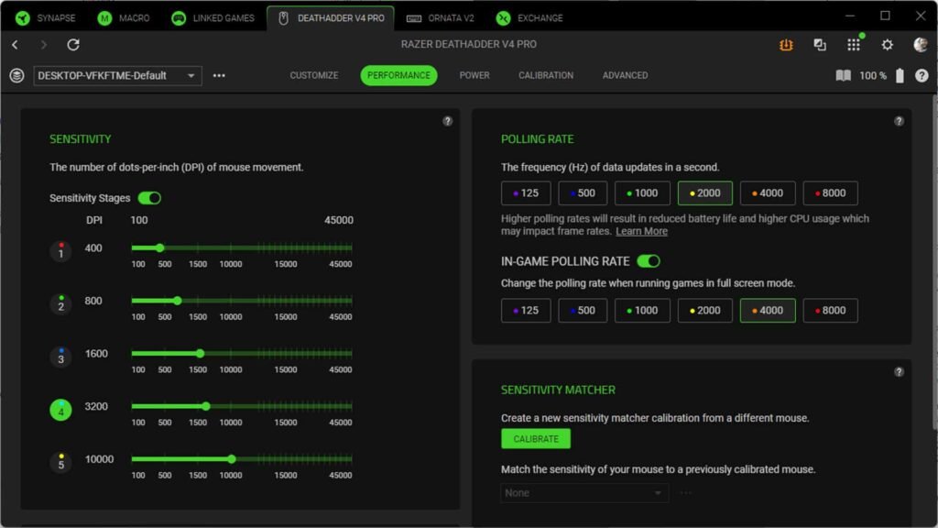This screenshot has height=528, width=938.
Task: Click the stage 5 DPI slider handle
Action: coord(232,459)
